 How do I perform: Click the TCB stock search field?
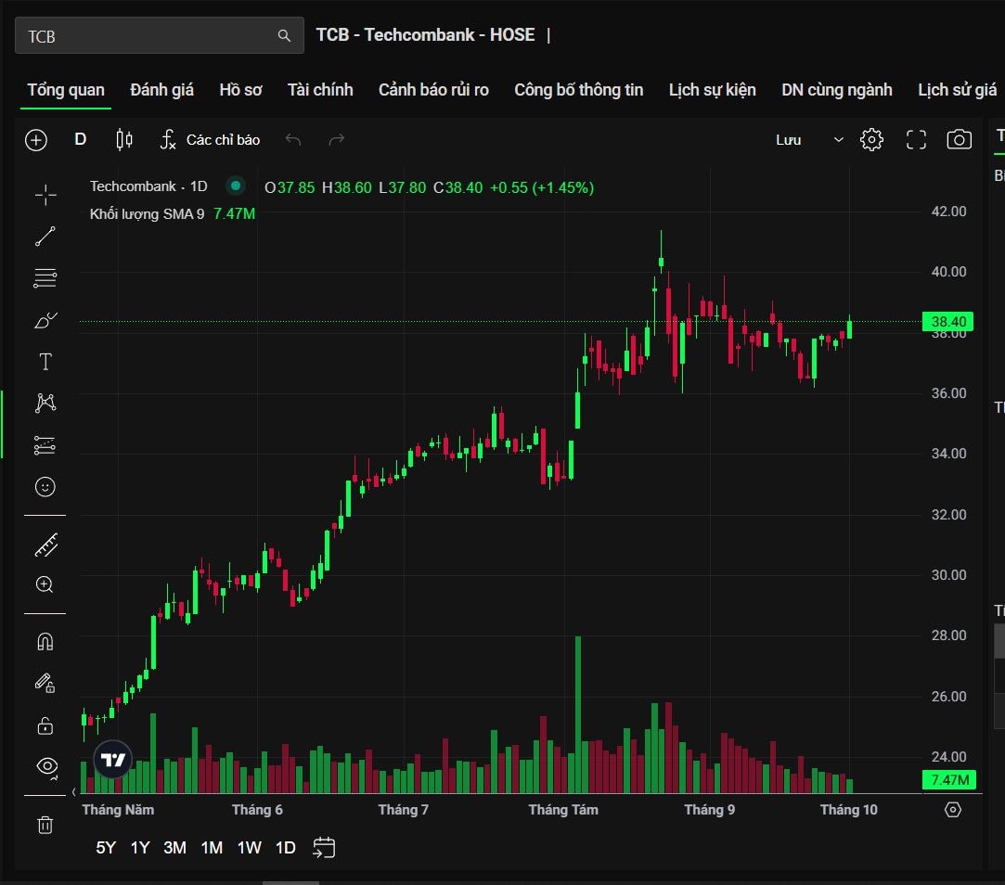pyautogui.click(x=148, y=36)
